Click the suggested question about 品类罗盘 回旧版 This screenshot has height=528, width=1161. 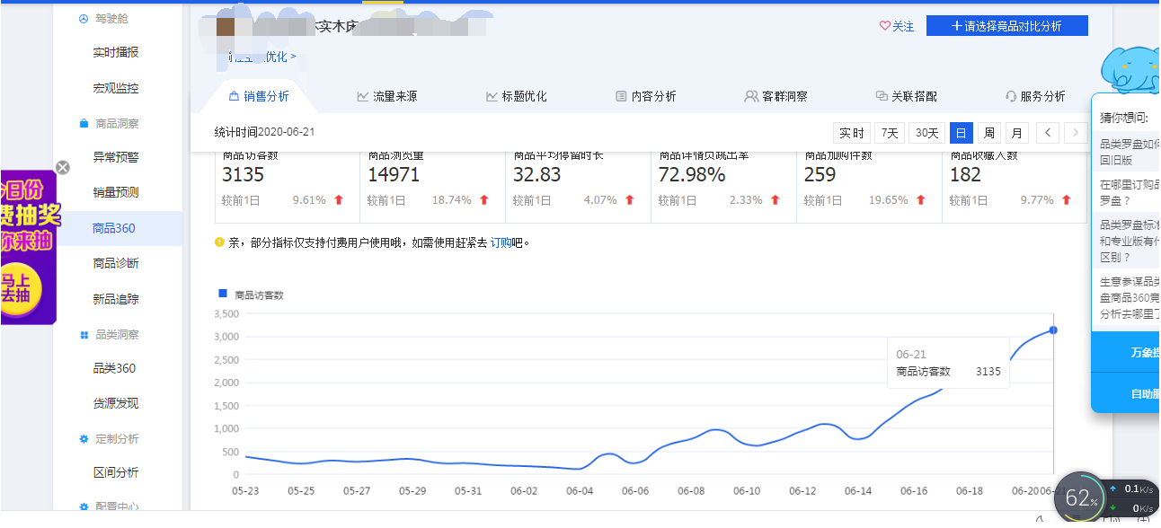[1130, 152]
